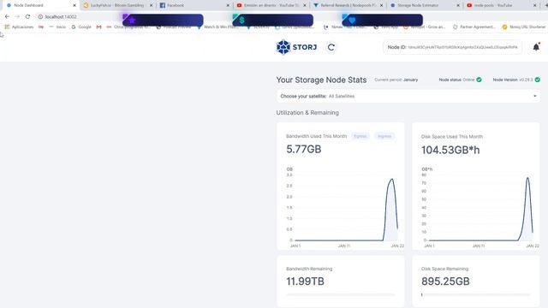The height and width of the screenshot is (308, 548).
Task: Switch to the Emisión en directo YouTube tab
Action: point(271,5)
